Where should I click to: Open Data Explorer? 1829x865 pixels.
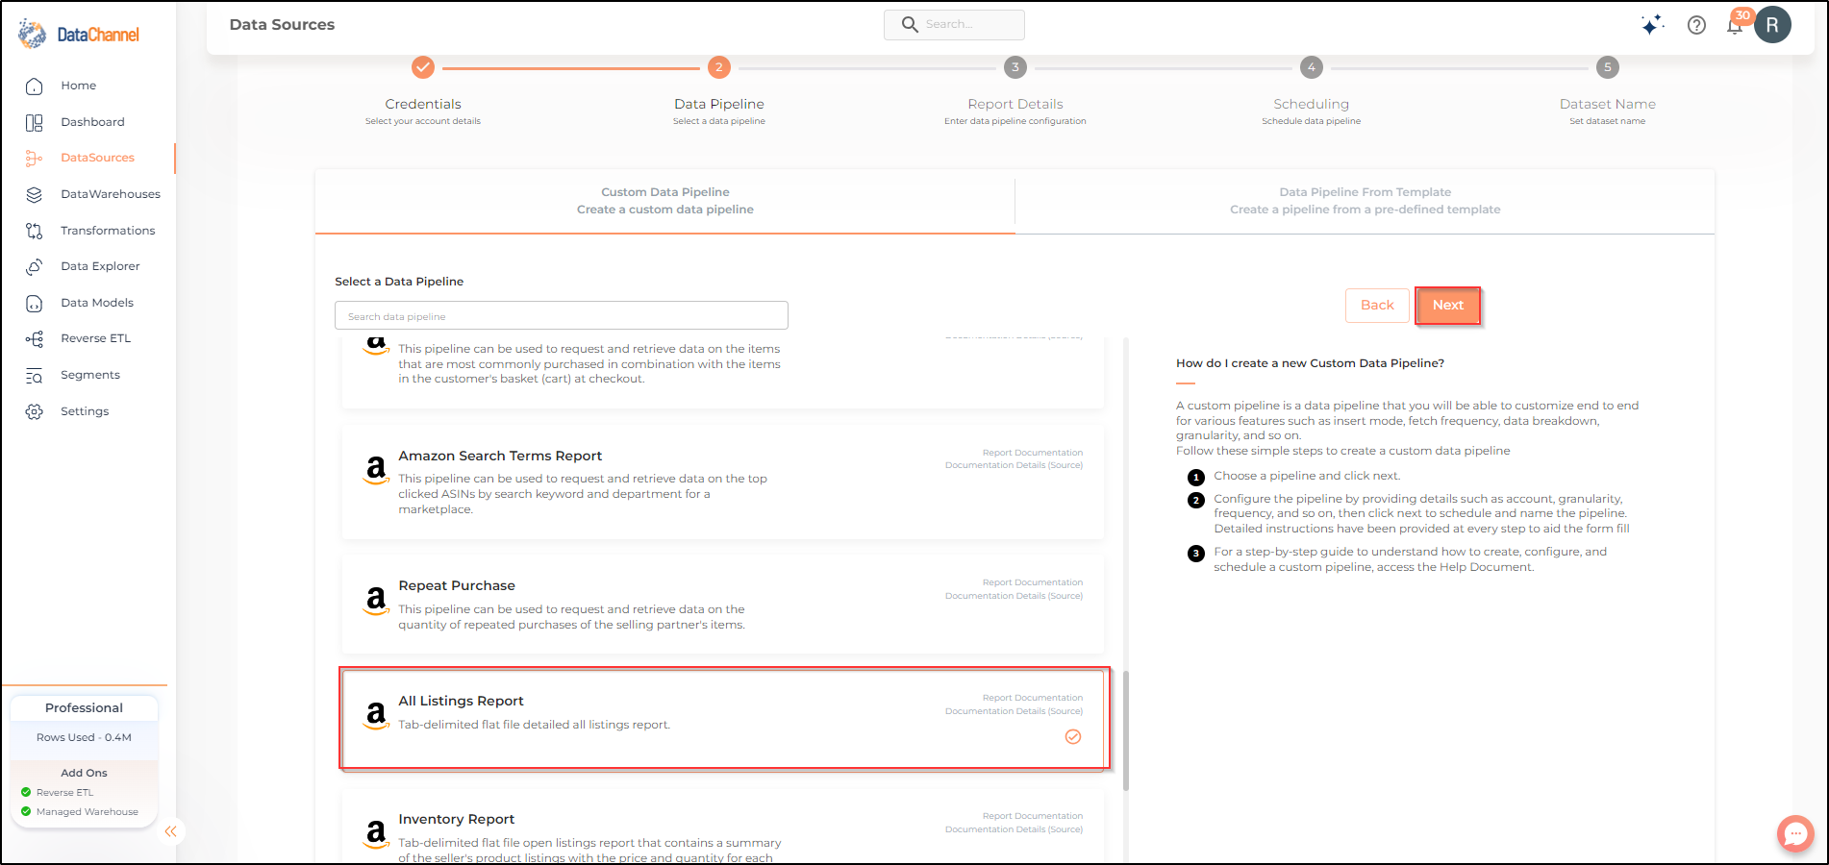[x=100, y=266]
